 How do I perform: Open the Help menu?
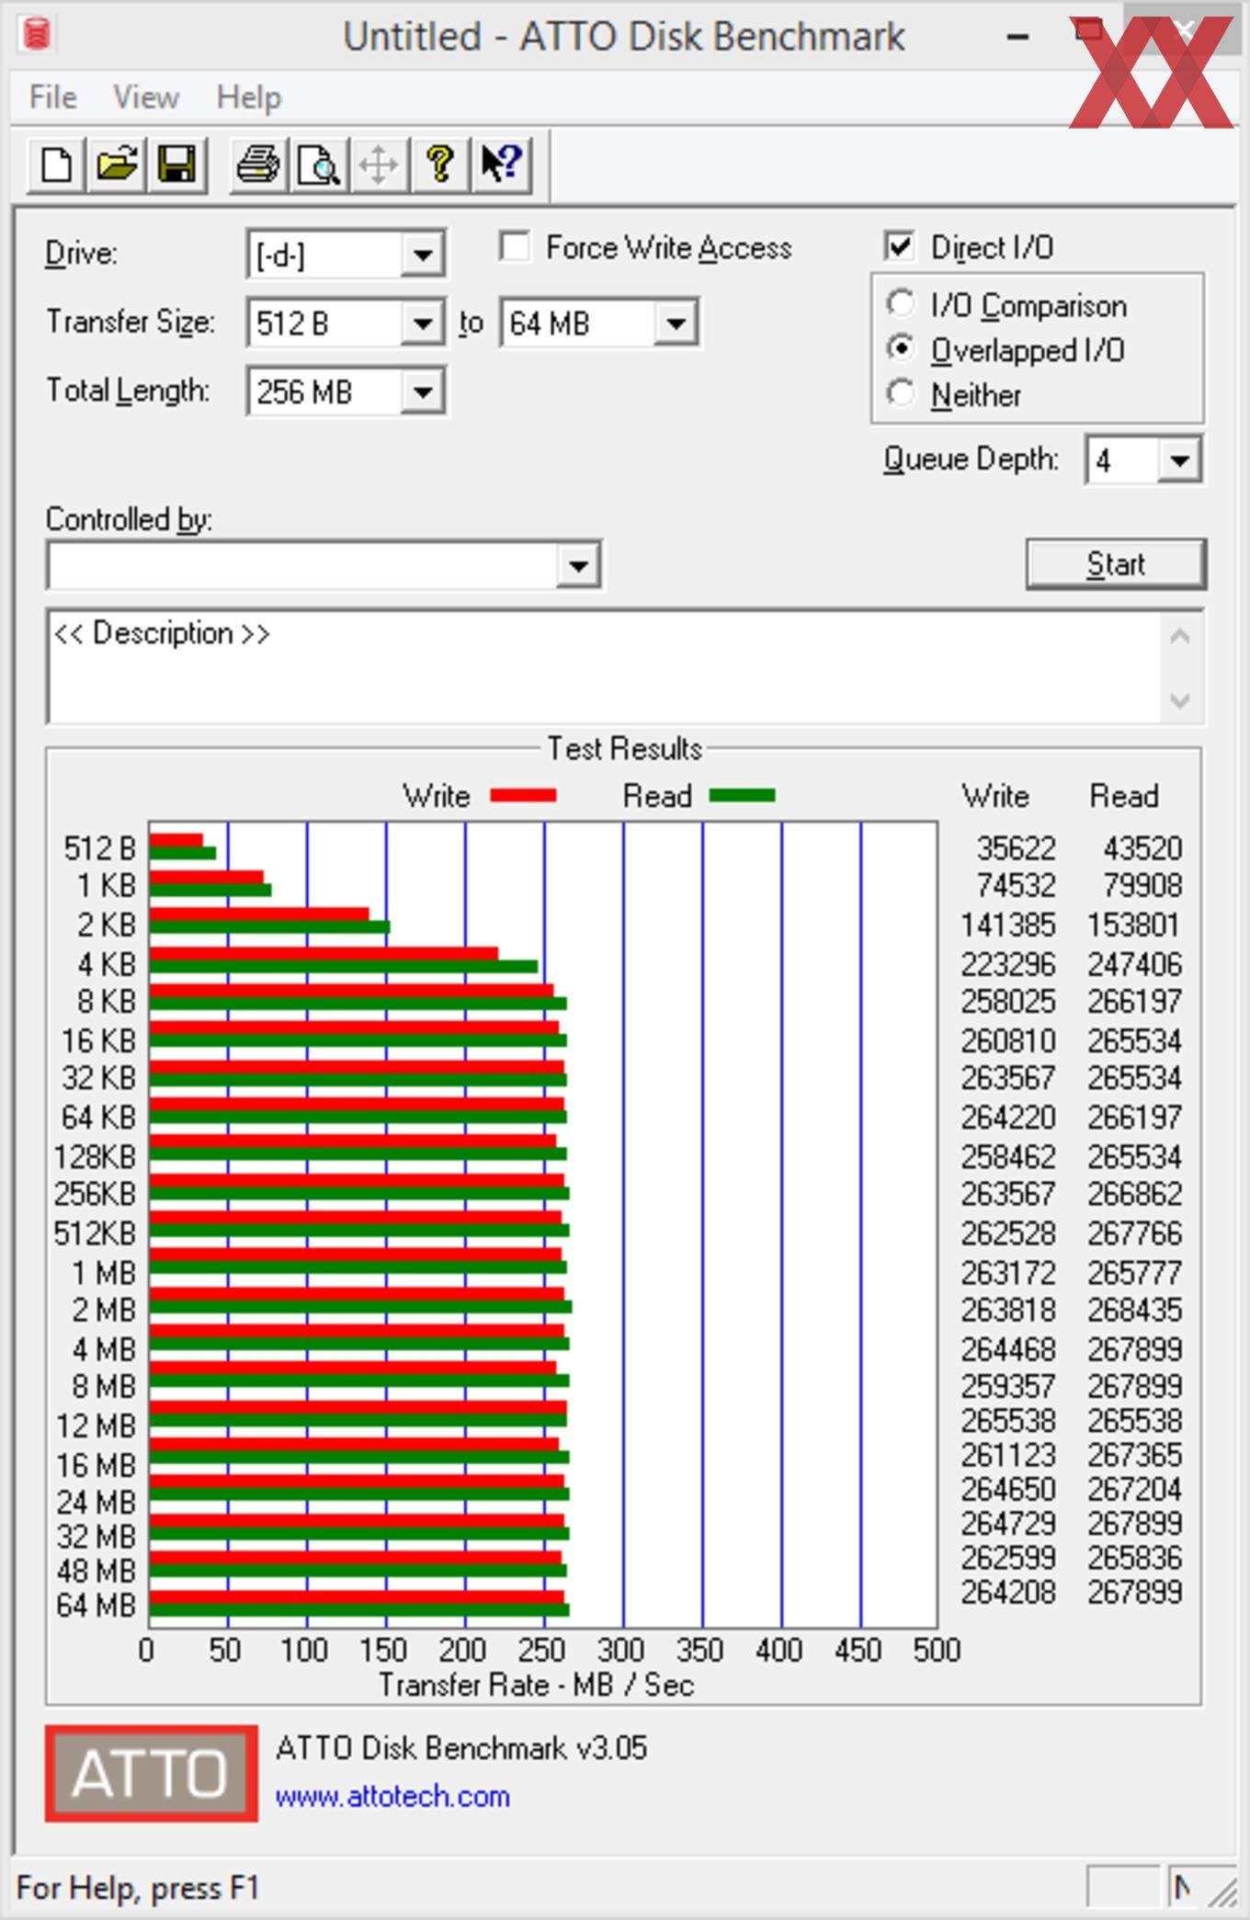(248, 97)
